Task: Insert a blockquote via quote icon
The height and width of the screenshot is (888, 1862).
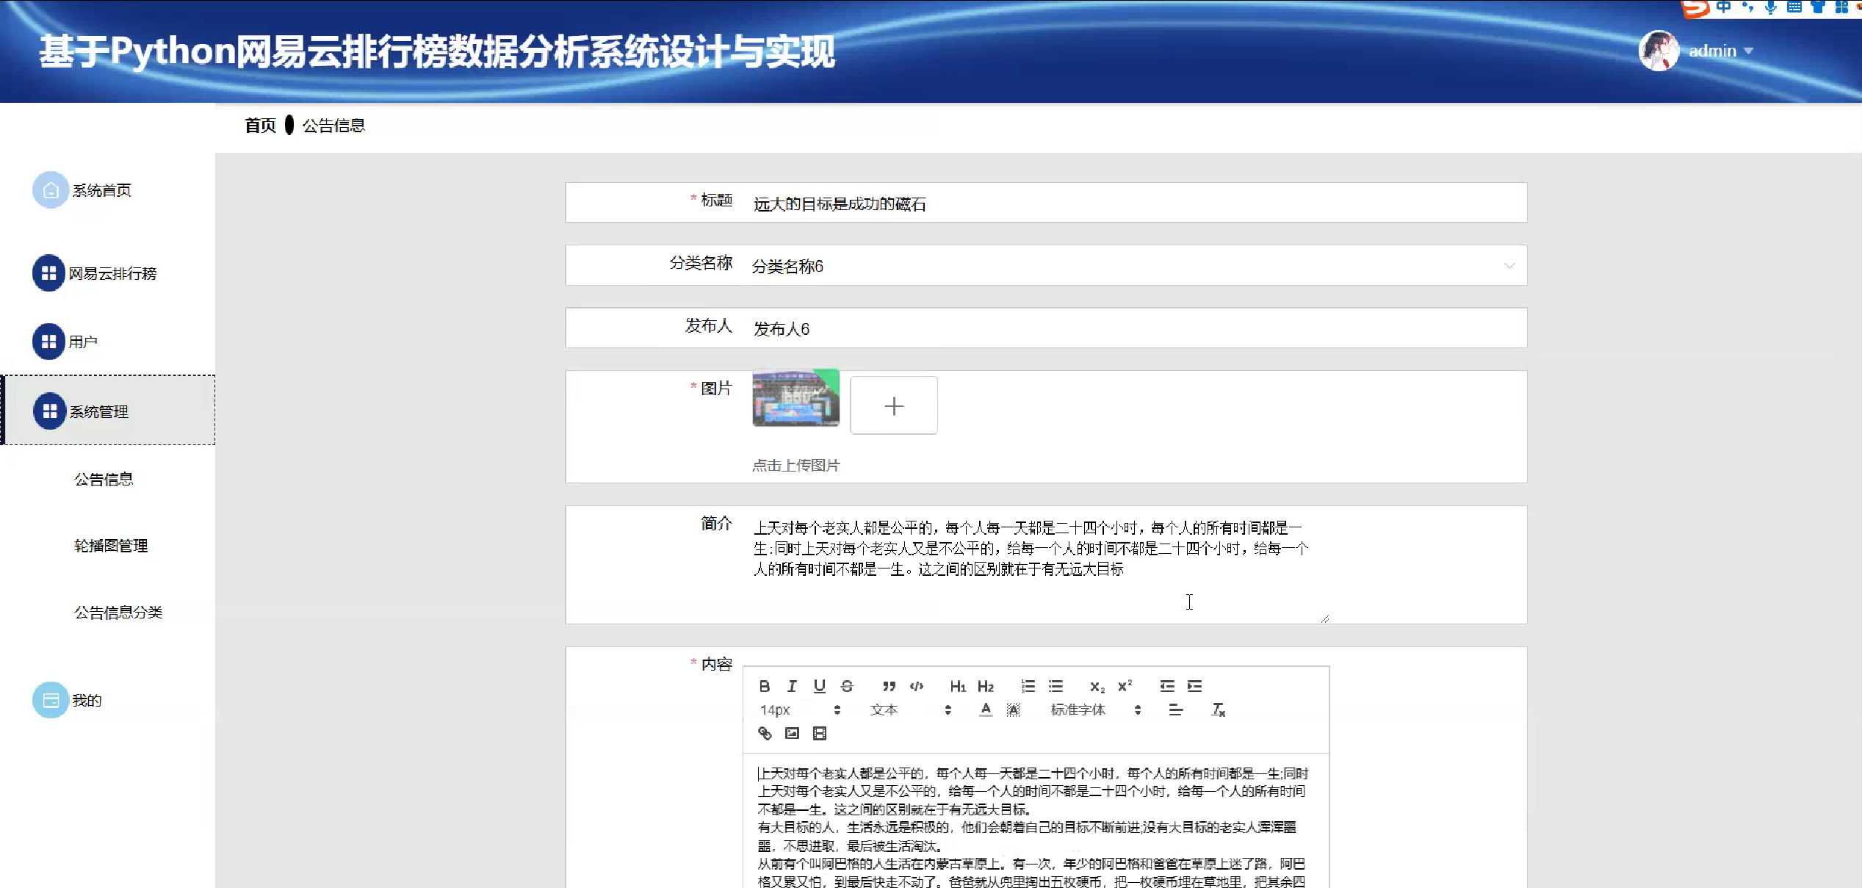Action: click(x=889, y=686)
